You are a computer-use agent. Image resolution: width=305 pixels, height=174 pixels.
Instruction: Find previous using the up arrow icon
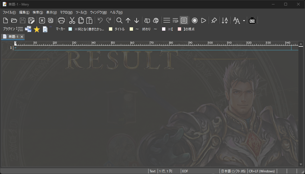(x=128, y=20)
